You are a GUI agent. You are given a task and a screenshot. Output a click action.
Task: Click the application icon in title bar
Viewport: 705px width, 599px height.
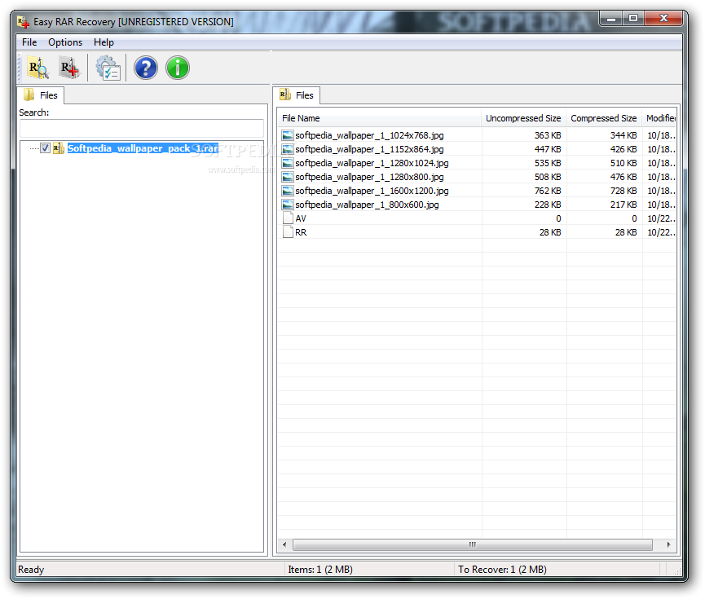[x=24, y=21]
